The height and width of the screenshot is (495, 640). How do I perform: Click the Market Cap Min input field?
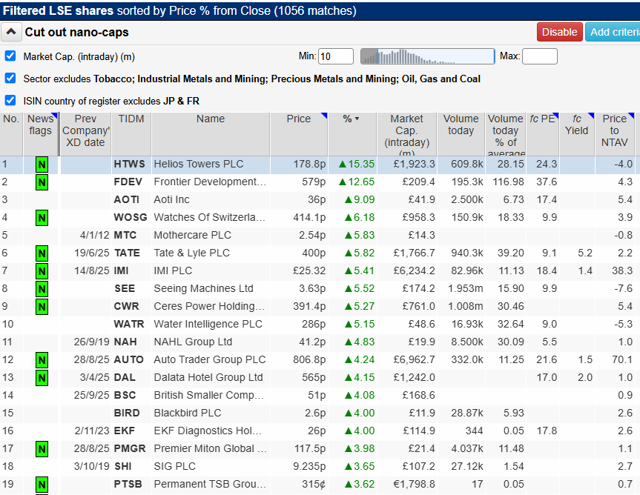pyautogui.click(x=335, y=56)
